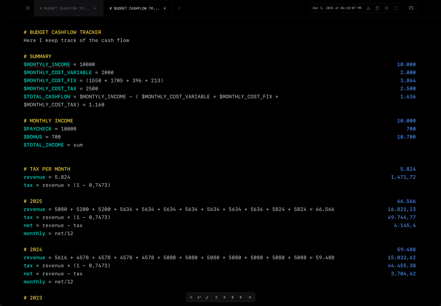Download the document using the download icon
This screenshot has width=441, height=306.
[x=368, y=8]
